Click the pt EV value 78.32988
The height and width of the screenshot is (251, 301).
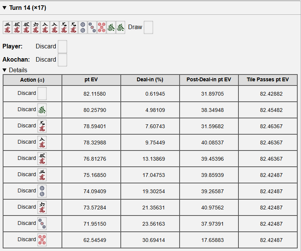(94, 143)
